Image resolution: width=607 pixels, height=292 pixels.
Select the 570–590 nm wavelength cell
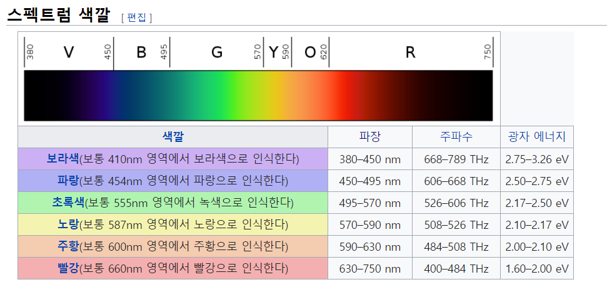[x=369, y=224]
